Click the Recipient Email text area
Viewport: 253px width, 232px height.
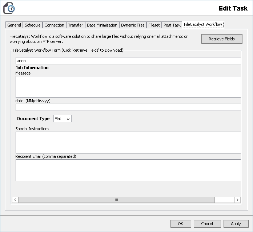click(128, 170)
